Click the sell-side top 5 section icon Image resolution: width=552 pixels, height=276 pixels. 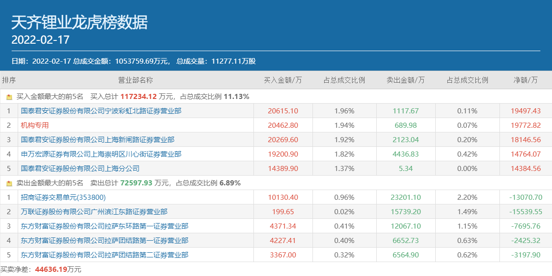point(9,183)
